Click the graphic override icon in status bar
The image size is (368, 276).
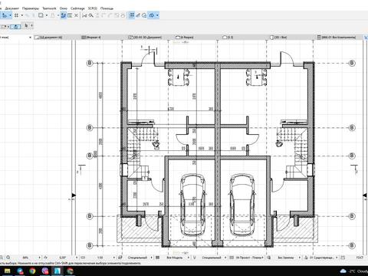point(268,258)
